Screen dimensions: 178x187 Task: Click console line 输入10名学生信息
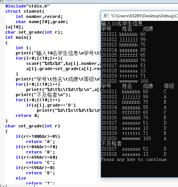[122, 23]
